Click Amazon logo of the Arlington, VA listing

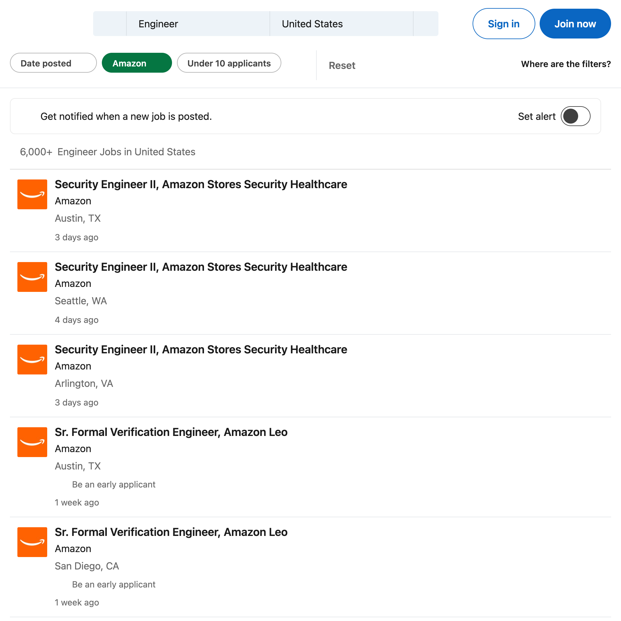point(32,359)
